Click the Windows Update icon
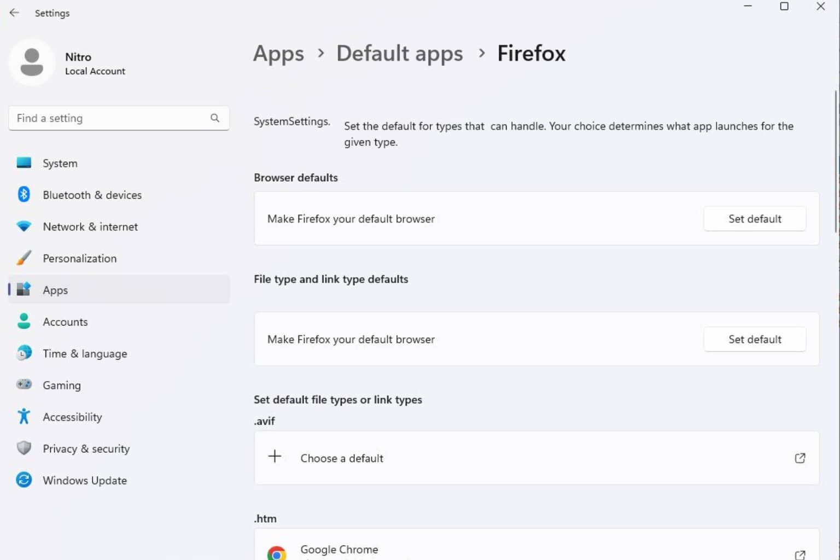The height and width of the screenshot is (560, 840). pyautogui.click(x=24, y=480)
